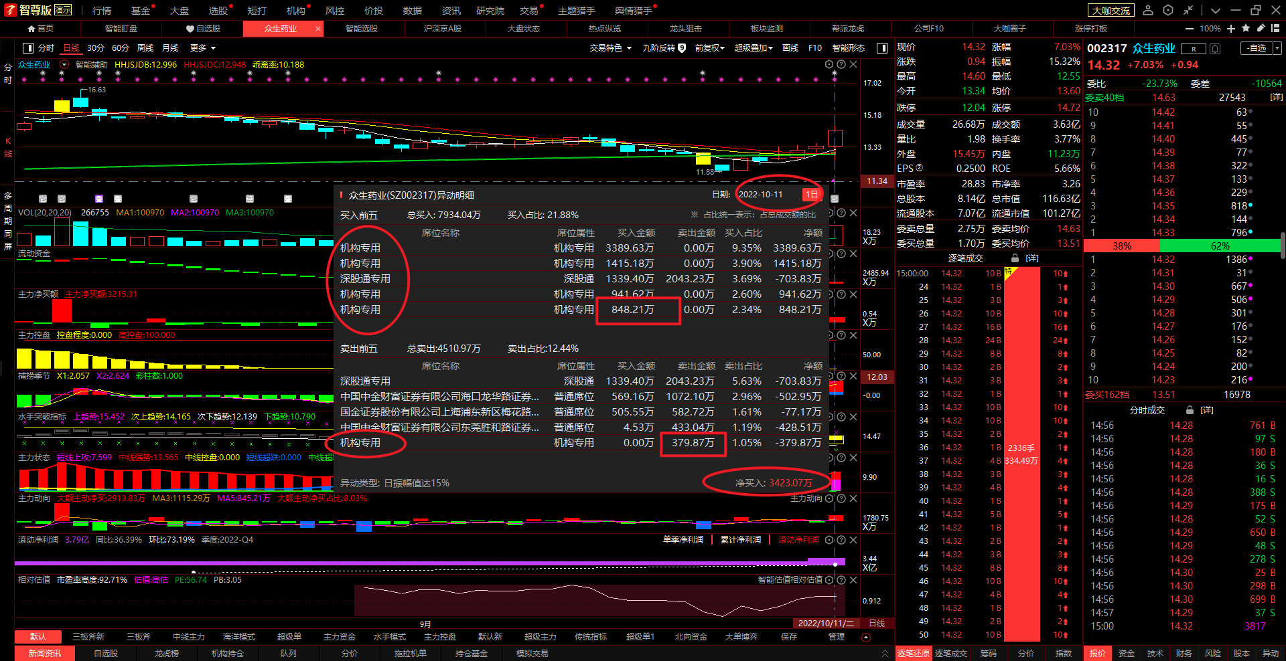The height and width of the screenshot is (661, 1286).
Task: Click the green 62% buy-ratio bar
Action: (x=1220, y=246)
